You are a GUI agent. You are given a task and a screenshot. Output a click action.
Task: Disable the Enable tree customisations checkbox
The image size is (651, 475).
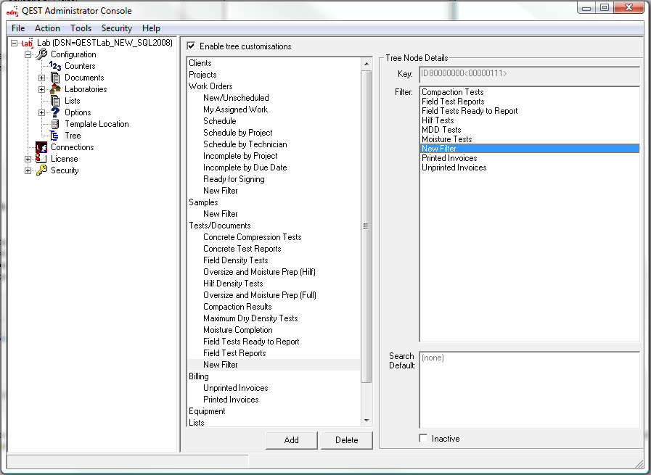point(191,46)
